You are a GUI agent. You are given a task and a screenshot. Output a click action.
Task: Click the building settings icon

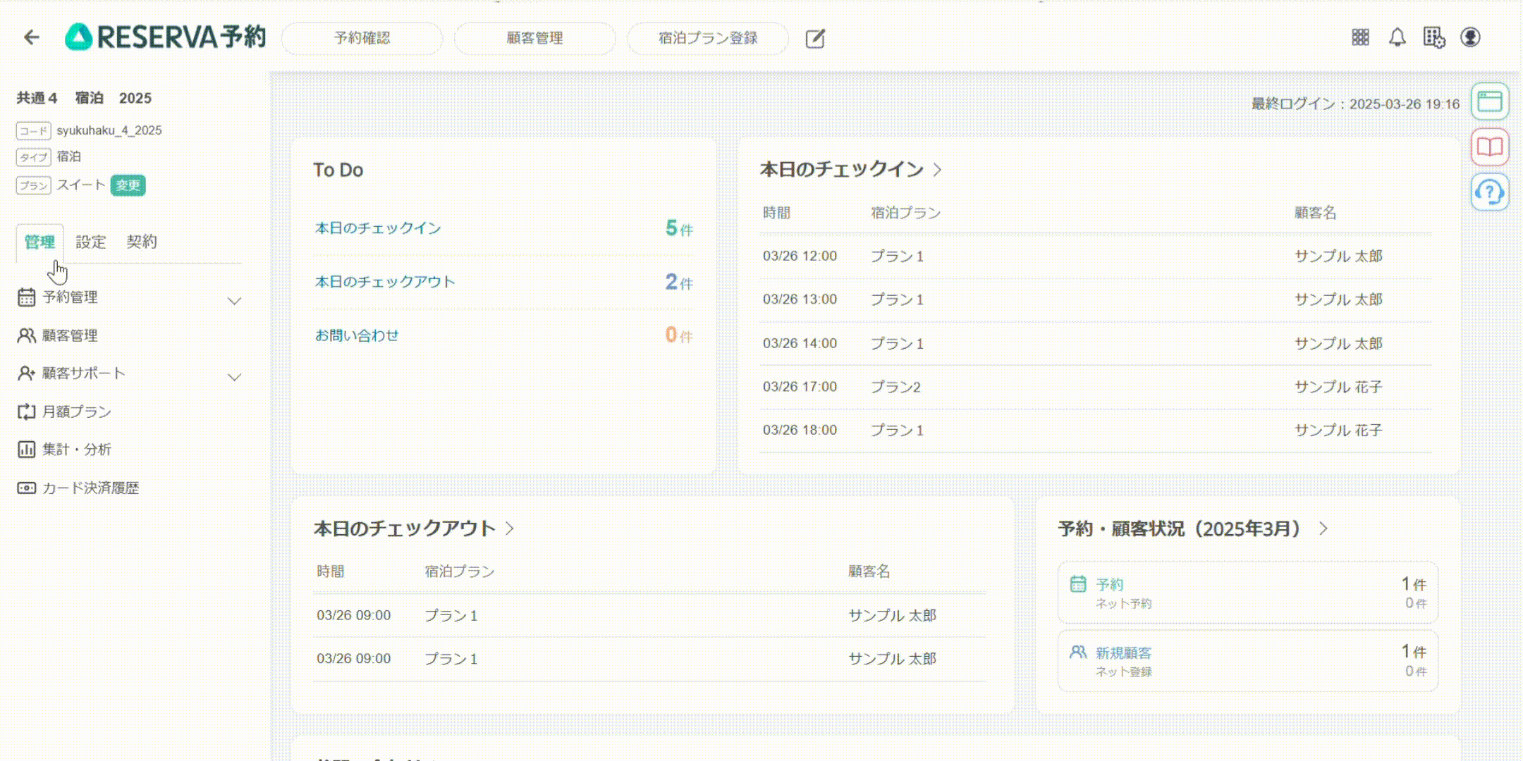coord(1434,37)
